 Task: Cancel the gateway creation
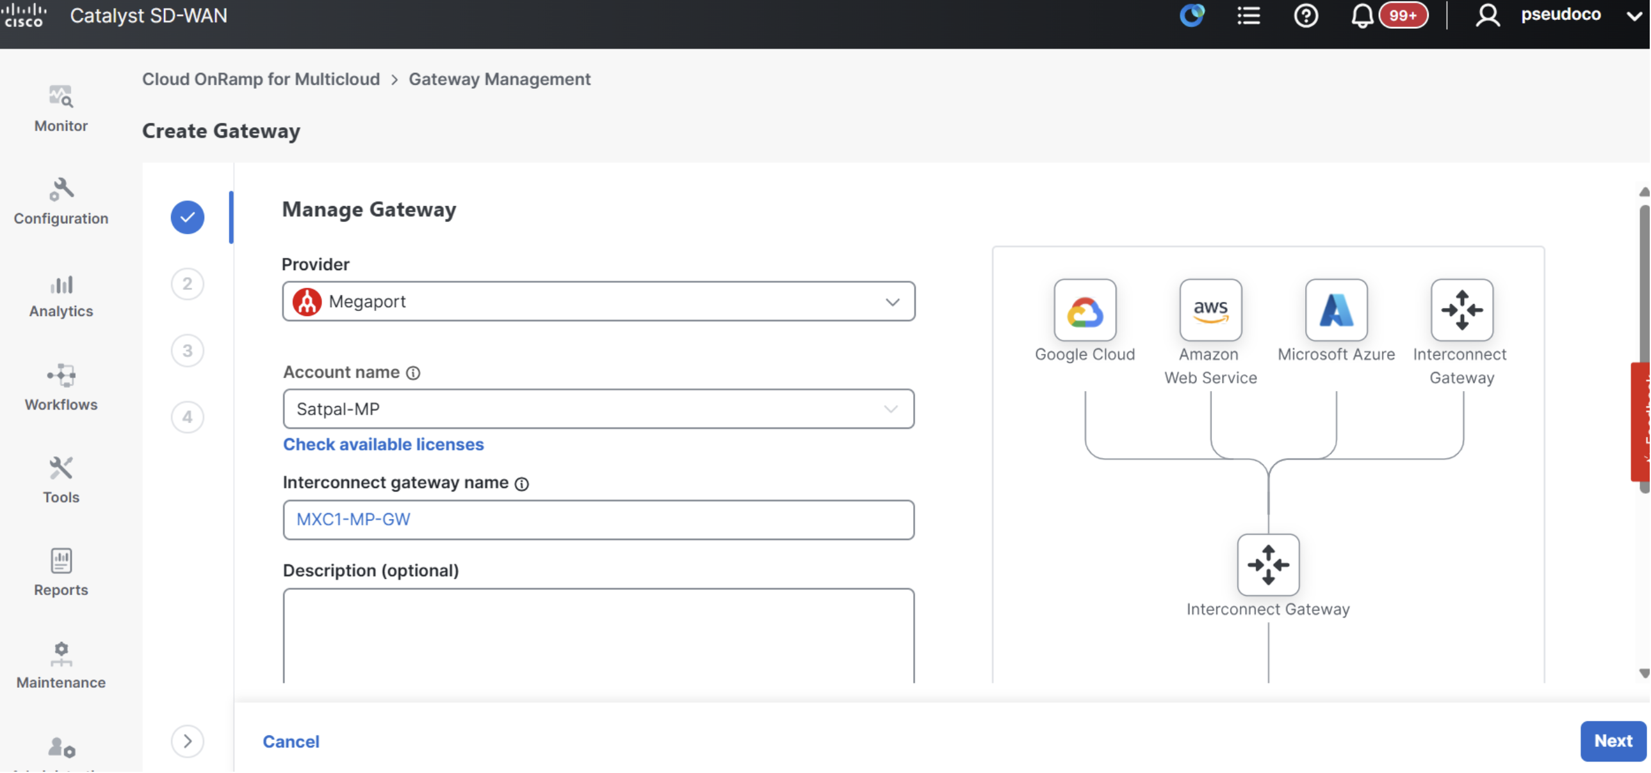(x=291, y=742)
